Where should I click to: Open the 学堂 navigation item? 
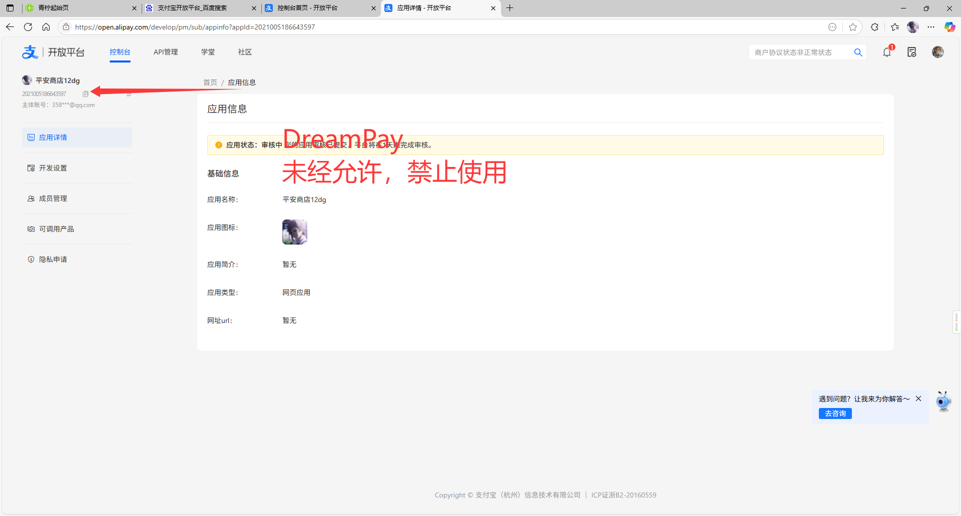coord(208,52)
